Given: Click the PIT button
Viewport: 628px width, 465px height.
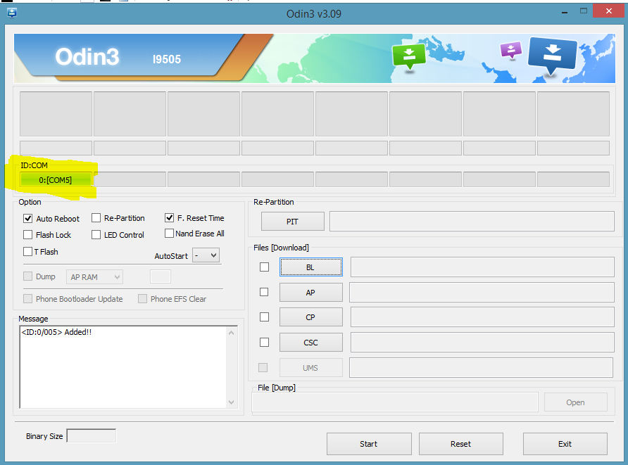Looking at the screenshot, I should click(292, 222).
